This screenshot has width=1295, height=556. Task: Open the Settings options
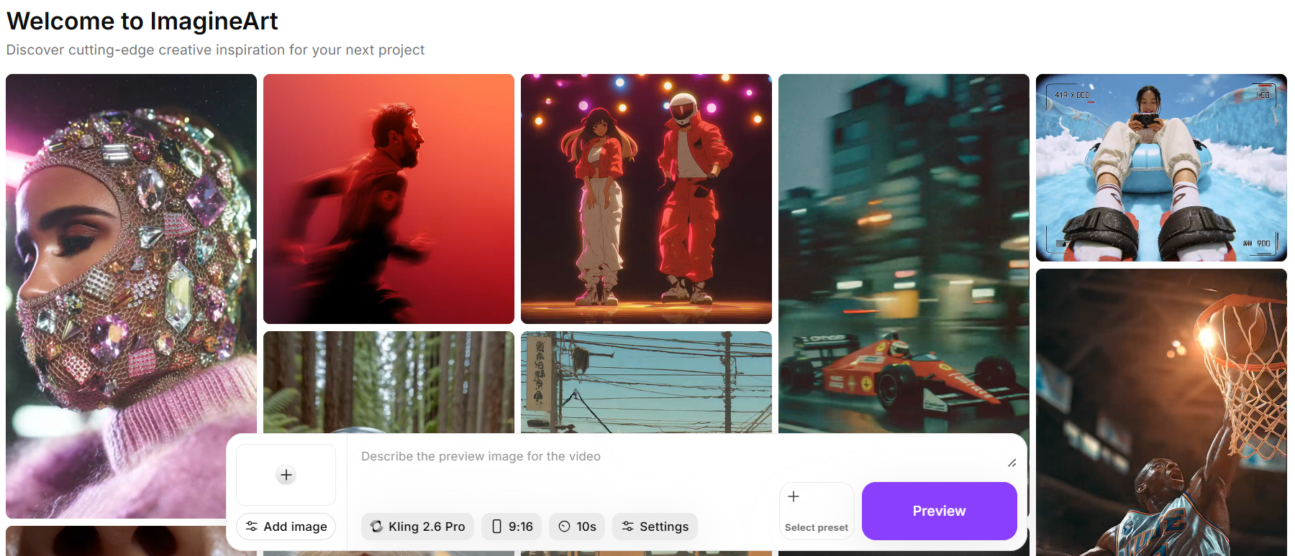pos(655,527)
